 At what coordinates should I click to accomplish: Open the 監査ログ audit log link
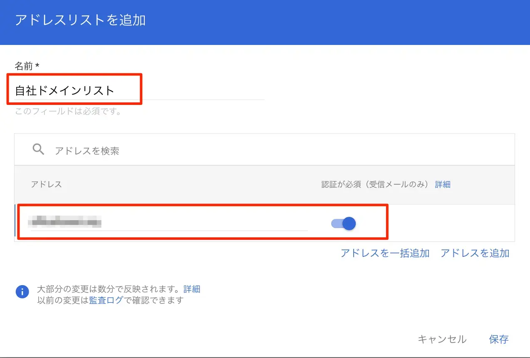click(x=106, y=300)
